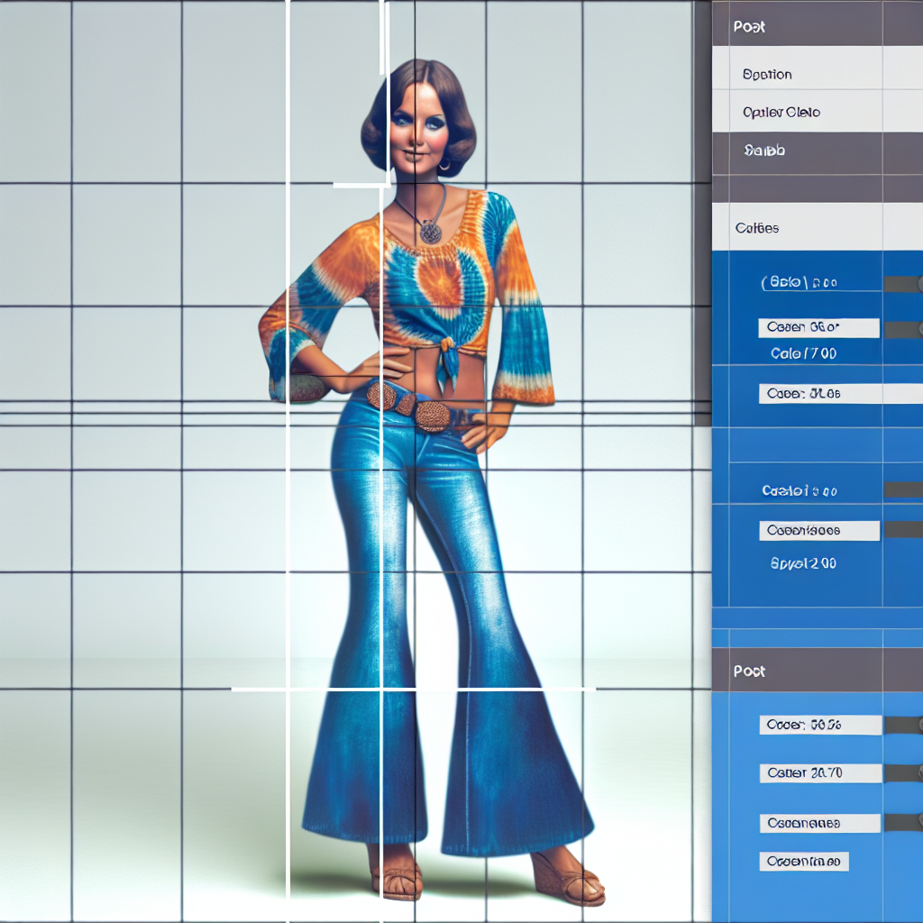Toggle the control beside "Caelol 3 00"
The image size is (923, 923).
pyautogui.click(x=903, y=489)
